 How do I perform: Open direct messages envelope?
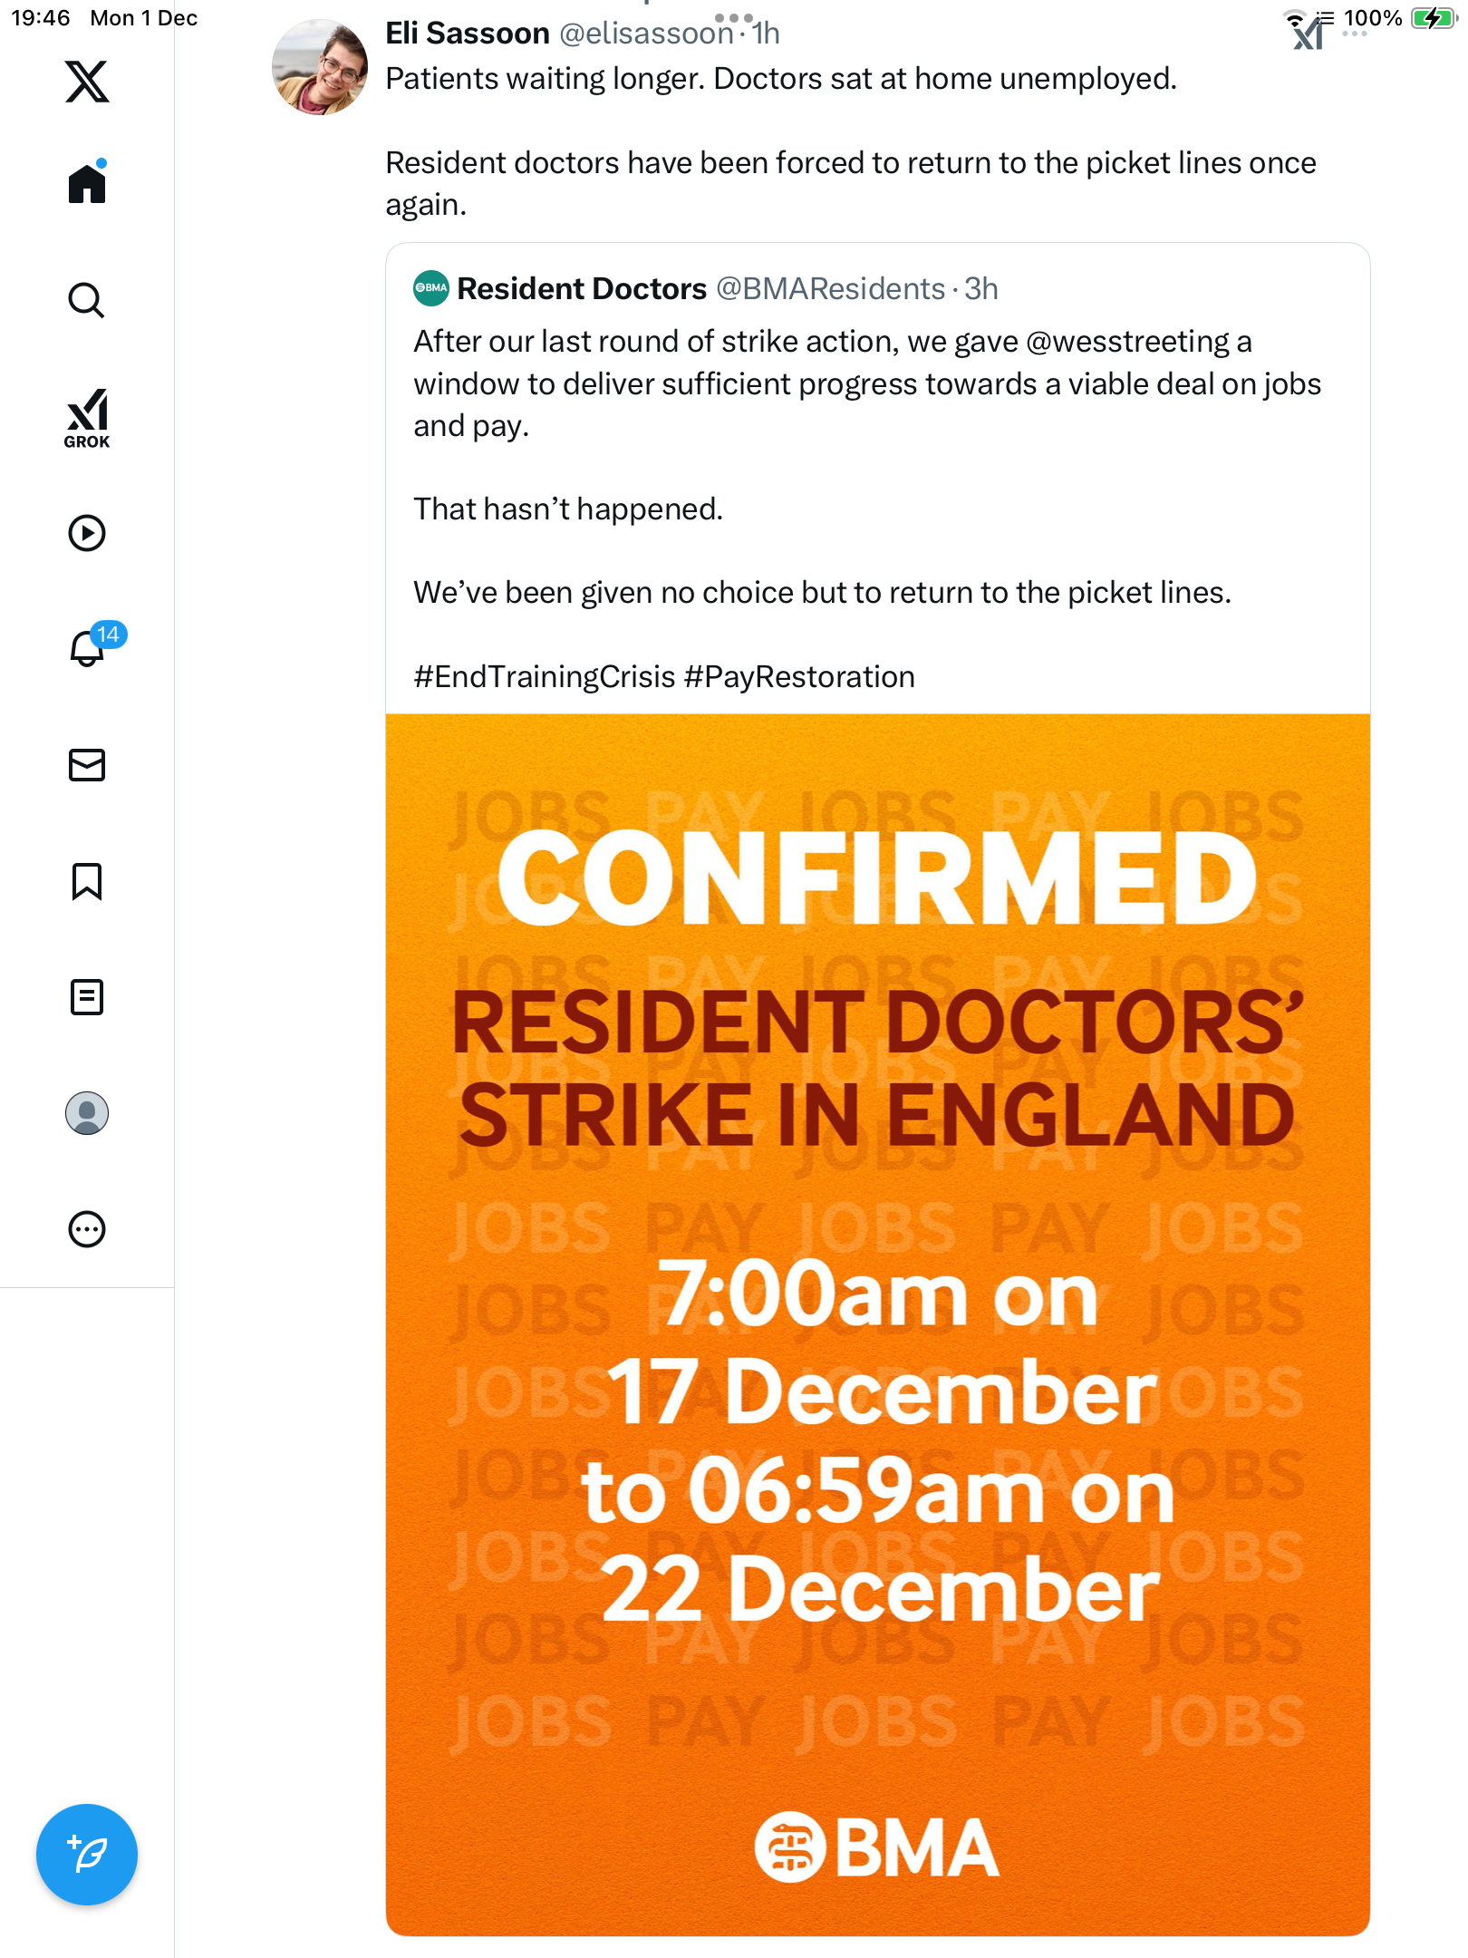click(87, 765)
